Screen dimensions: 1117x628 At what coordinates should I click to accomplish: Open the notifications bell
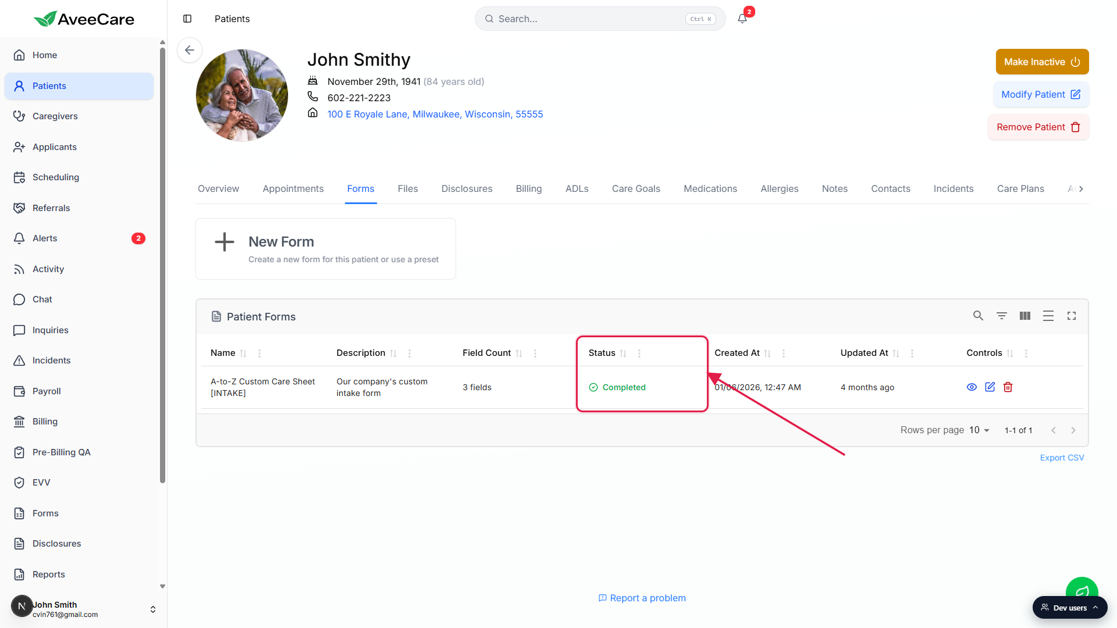[x=742, y=19]
